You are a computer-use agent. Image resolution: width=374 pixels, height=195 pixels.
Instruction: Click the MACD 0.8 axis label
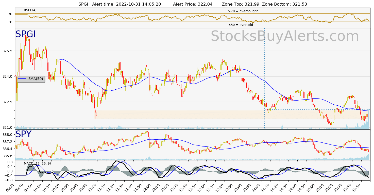(x=10, y=162)
